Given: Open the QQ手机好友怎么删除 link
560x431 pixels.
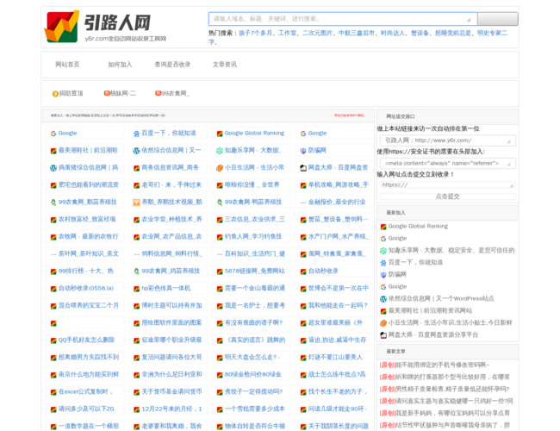Looking at the screenshot, I should pos(86,340).
